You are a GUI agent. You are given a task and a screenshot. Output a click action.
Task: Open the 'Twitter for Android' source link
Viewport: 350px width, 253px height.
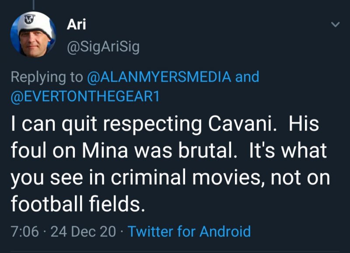tap(189, 231)
